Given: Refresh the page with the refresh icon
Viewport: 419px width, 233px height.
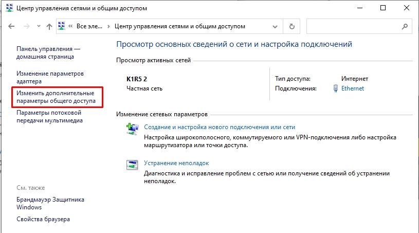Looking at the screenshot, I should click(x=292, y=26).
